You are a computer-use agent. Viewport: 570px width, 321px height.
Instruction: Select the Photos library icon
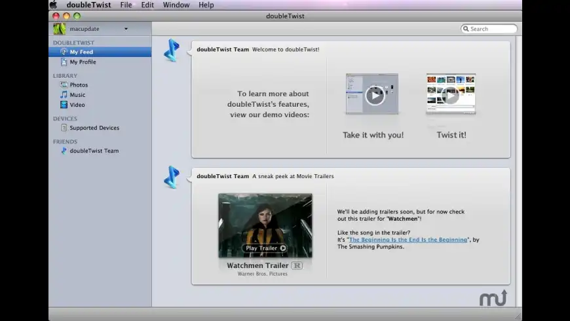(x=64, y=85)
